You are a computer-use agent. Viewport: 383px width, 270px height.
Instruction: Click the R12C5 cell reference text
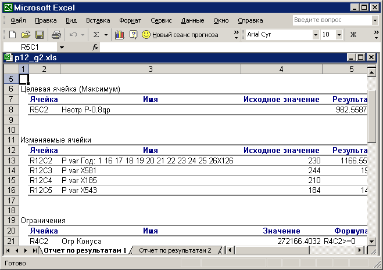(41, 190)
